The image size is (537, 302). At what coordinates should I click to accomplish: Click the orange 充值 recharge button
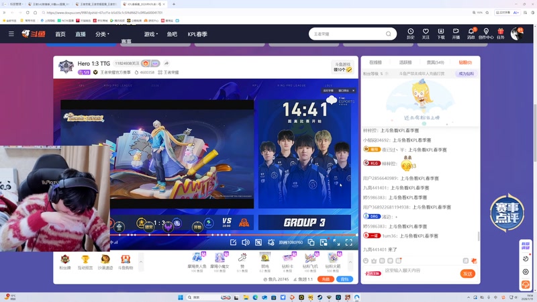coord(326,279)
